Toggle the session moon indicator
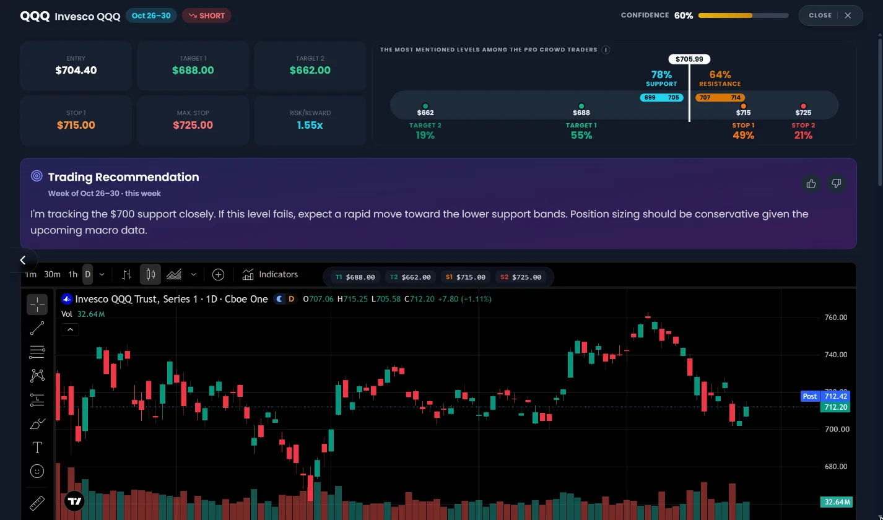Screen dimensions: 883x520 coord(280,299)
